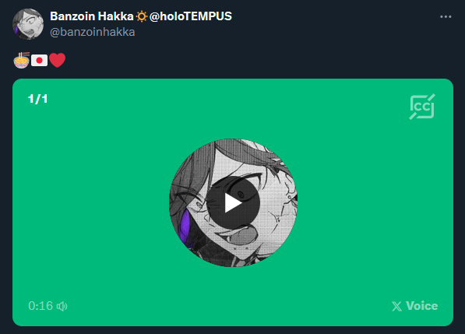Open the @banzoinhakka handle link

pos(93,32)
